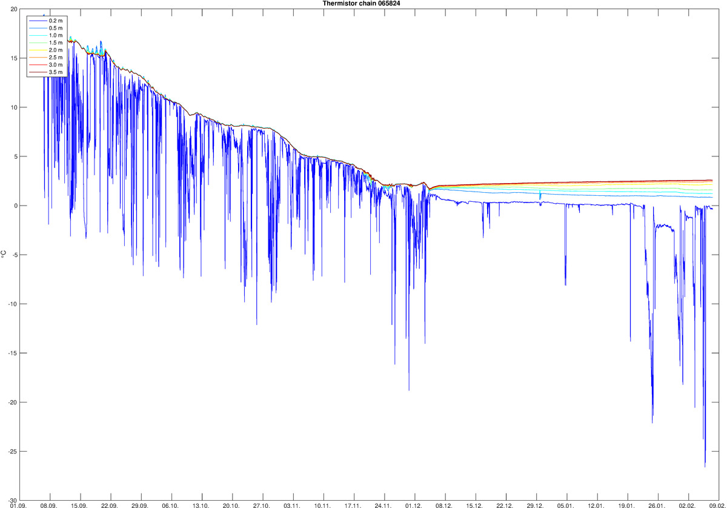727x508 pixels.
Task: Click the x-axis date label '13.10.'
Action: [201, 505]
